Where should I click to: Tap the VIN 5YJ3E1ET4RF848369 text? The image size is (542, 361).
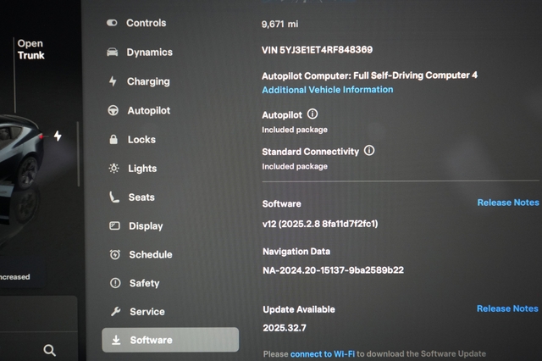tap(317, 50)
